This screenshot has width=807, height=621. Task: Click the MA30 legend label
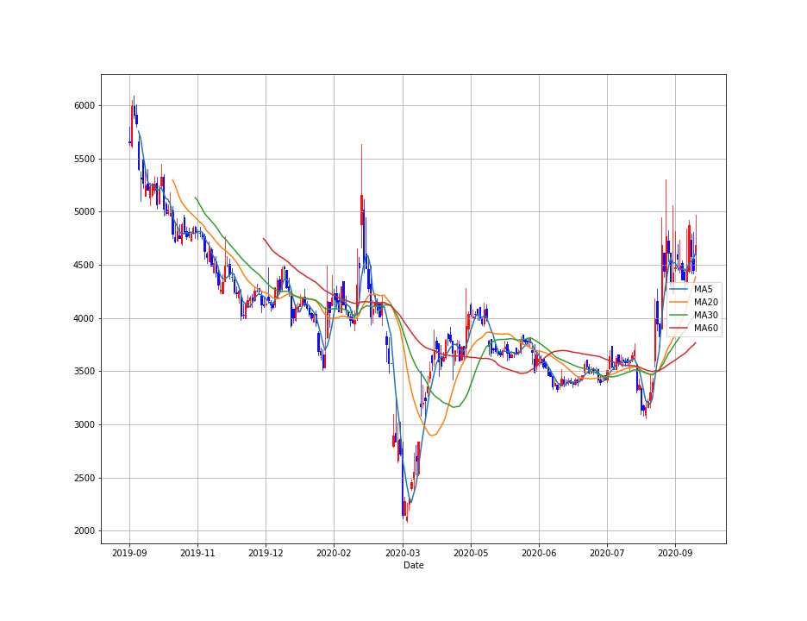pos(705,315)
